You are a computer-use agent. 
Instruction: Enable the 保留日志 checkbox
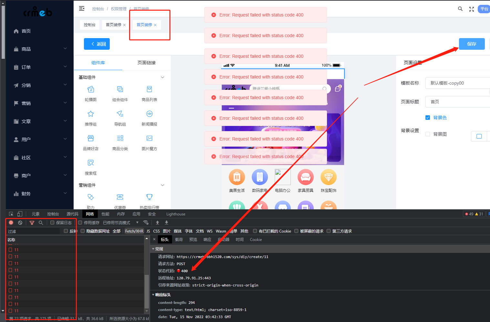tap(52, 223)
